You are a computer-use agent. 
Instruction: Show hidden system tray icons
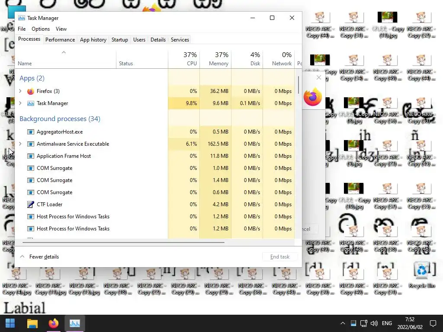tap(343, 323)
